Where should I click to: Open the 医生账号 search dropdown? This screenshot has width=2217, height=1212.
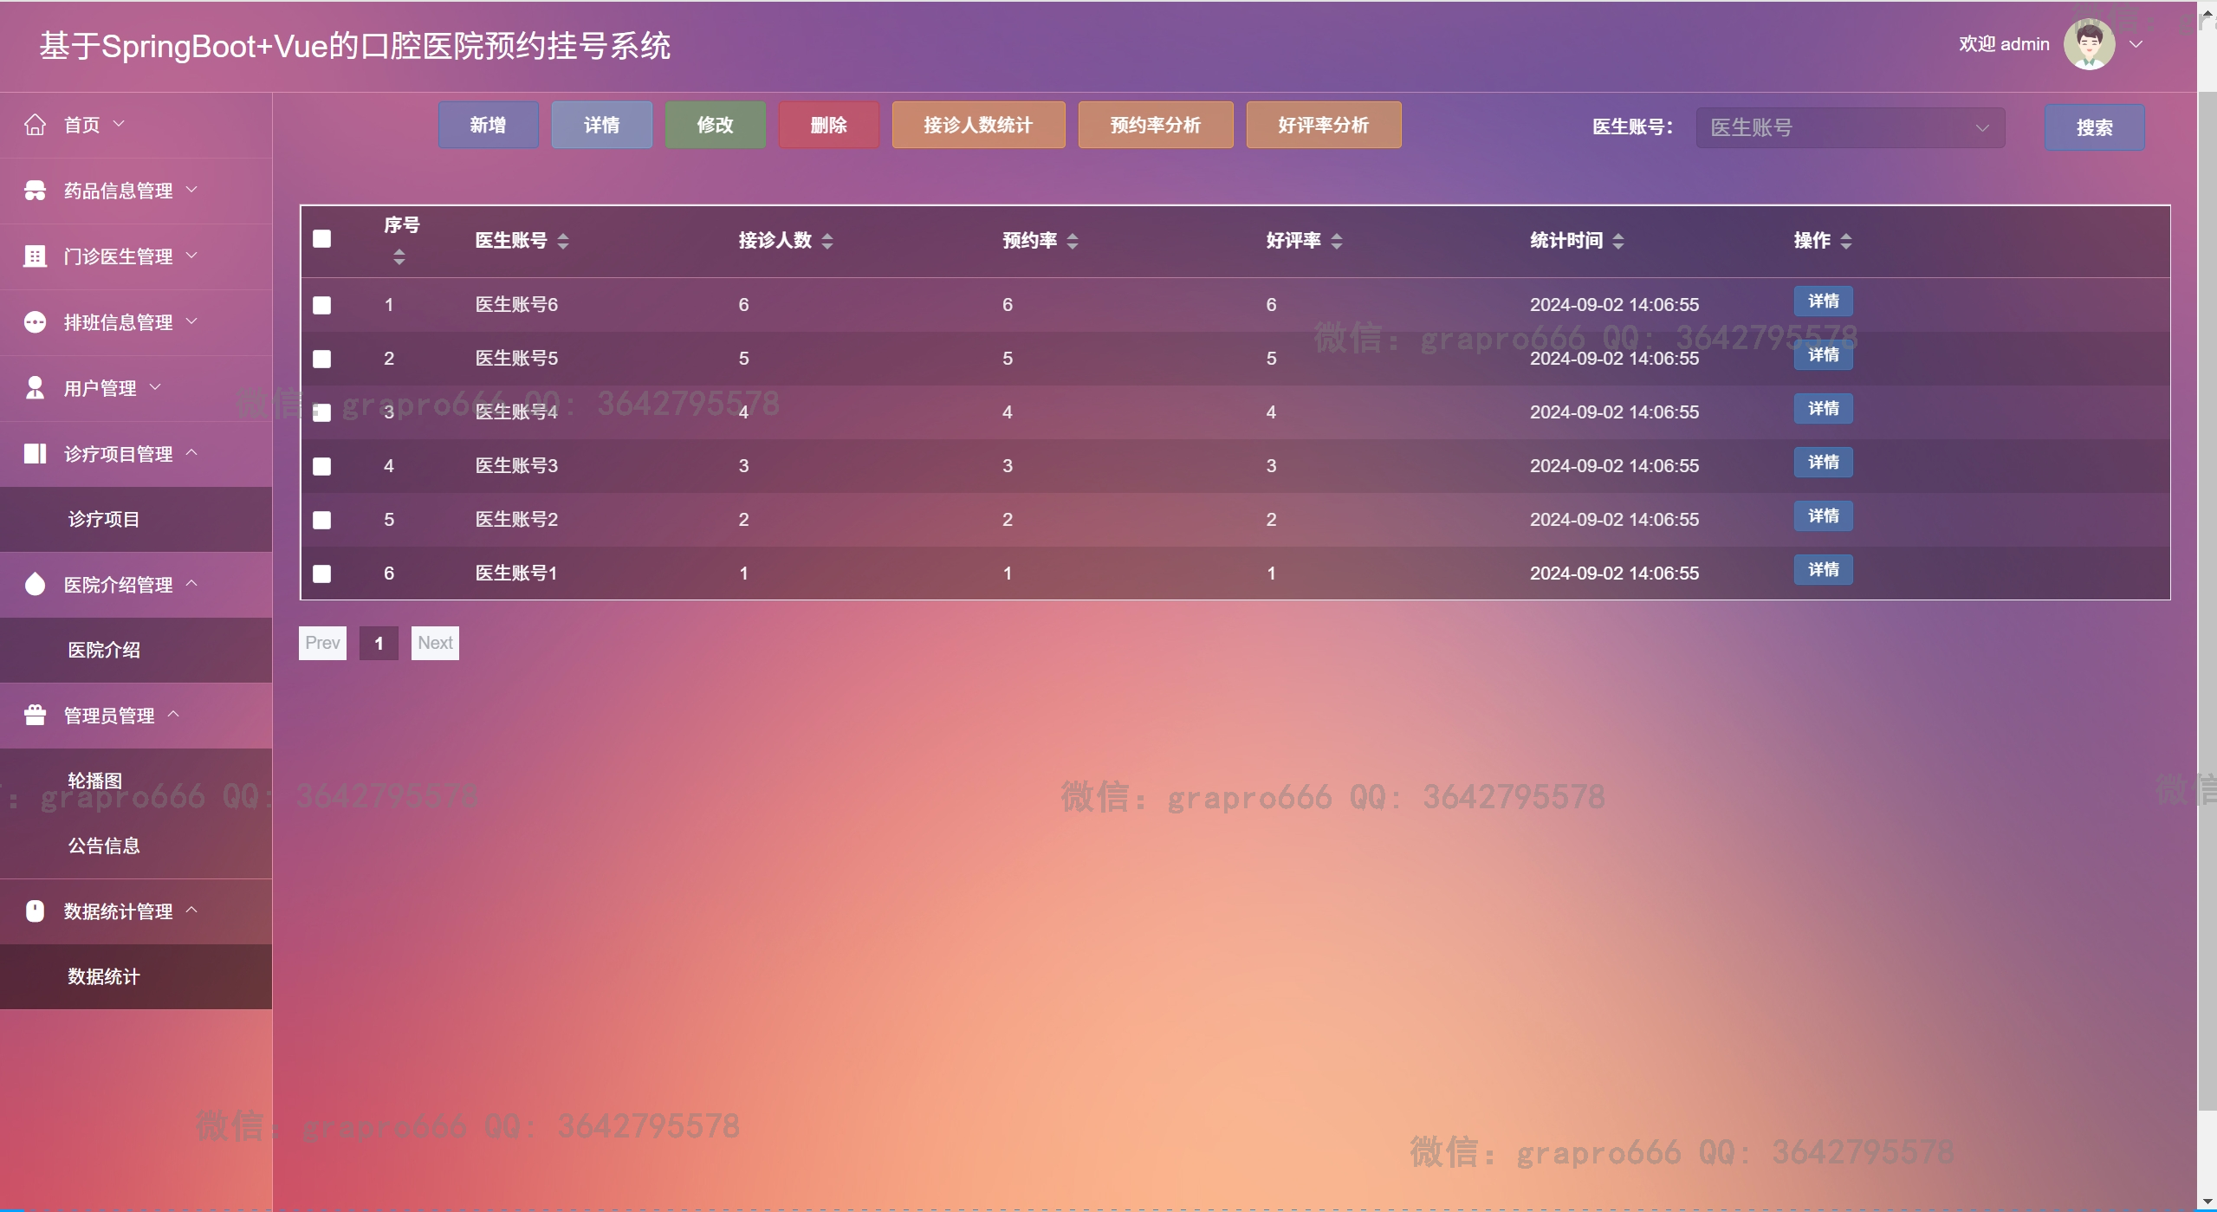coord(1850,128)
